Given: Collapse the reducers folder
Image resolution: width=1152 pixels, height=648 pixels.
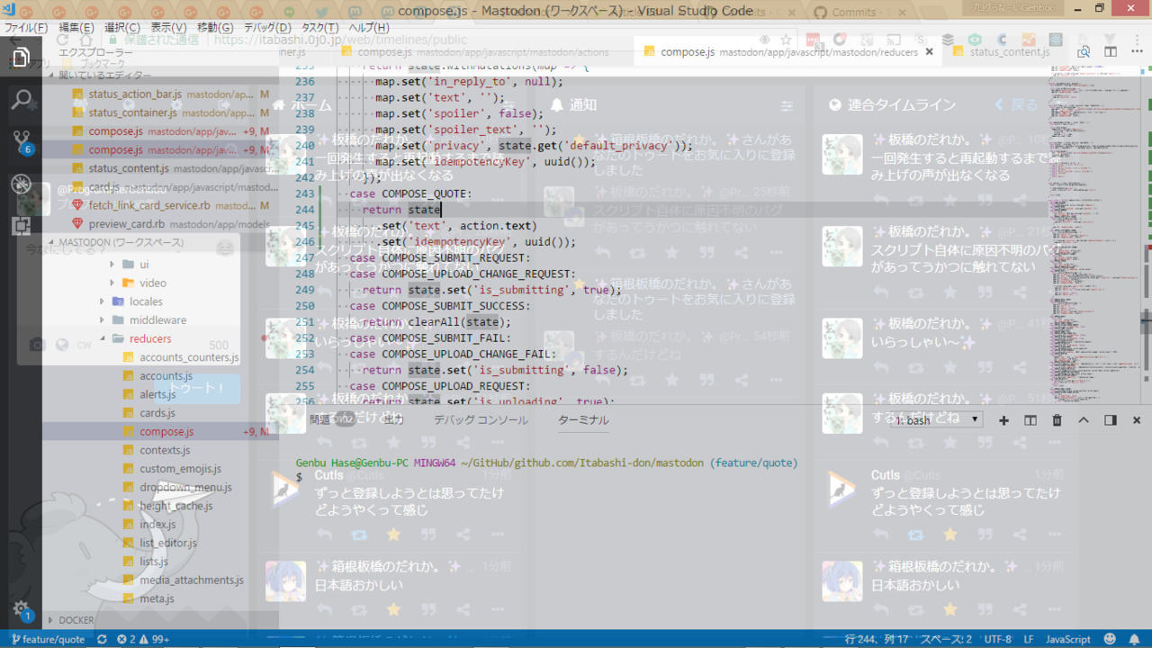Looking at the screenshot, I should coord(149,338).
